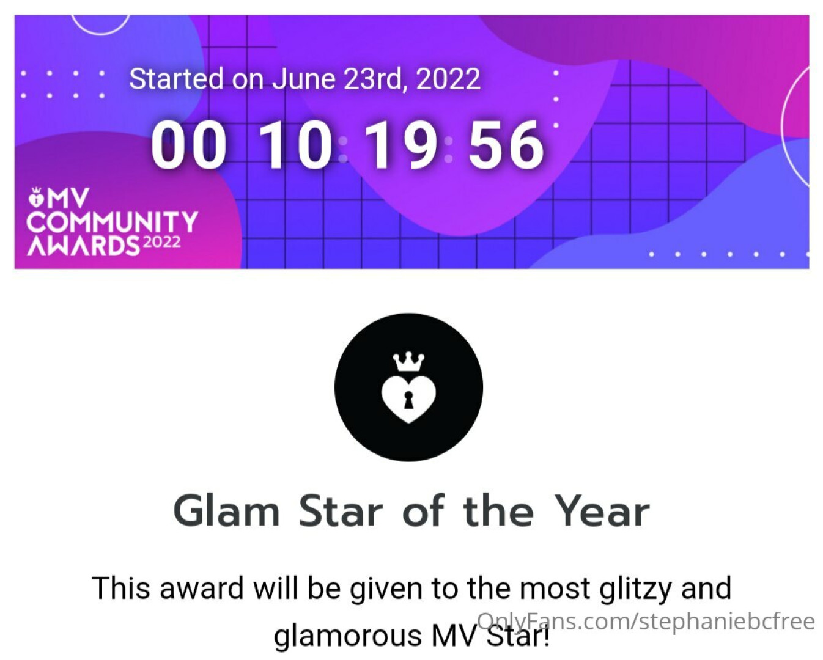This screenshot has width=823, height=660.
Task: Click the countdown seconds value '56'
Action: pyautogui.click(x=506, y=145)
